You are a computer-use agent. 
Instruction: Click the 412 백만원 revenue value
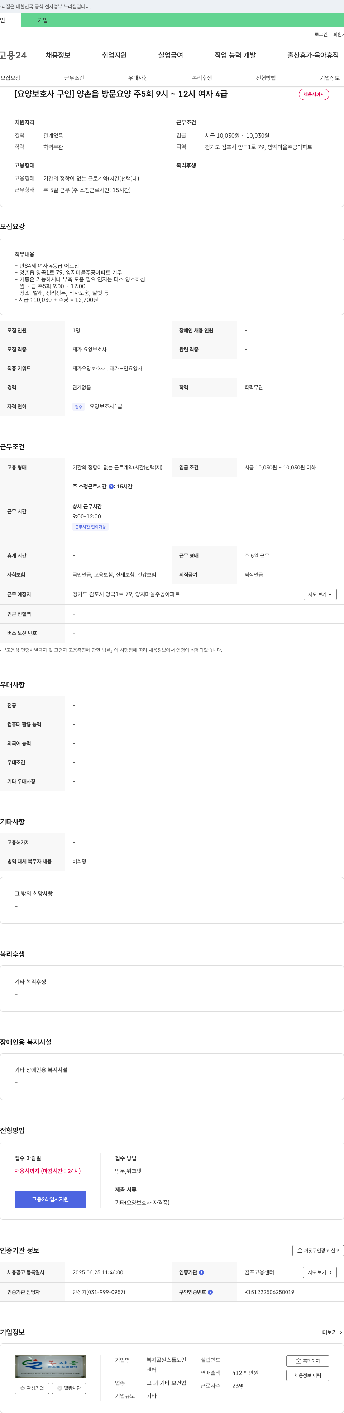[245, 1374]
